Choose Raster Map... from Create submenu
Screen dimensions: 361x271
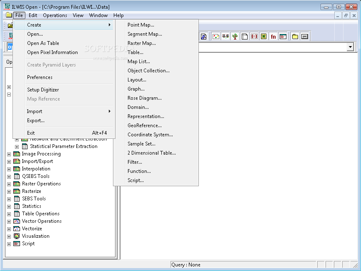tap(142, 43)
